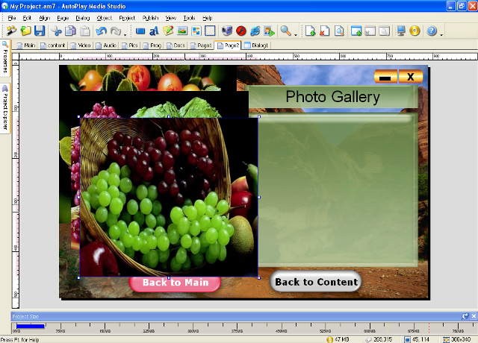Click the Cut scissors icon
The height and width of the screenshot is (343, 478).
[x=57, y=31]
